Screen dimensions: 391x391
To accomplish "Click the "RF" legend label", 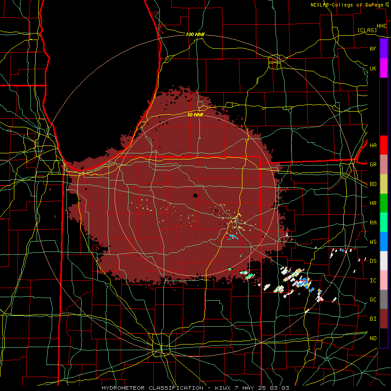I will pyautogui.click(x=373, y=49).
